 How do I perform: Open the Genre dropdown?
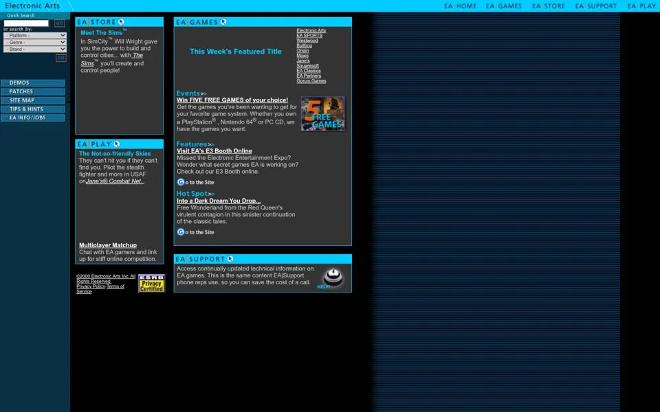point(35,43)
